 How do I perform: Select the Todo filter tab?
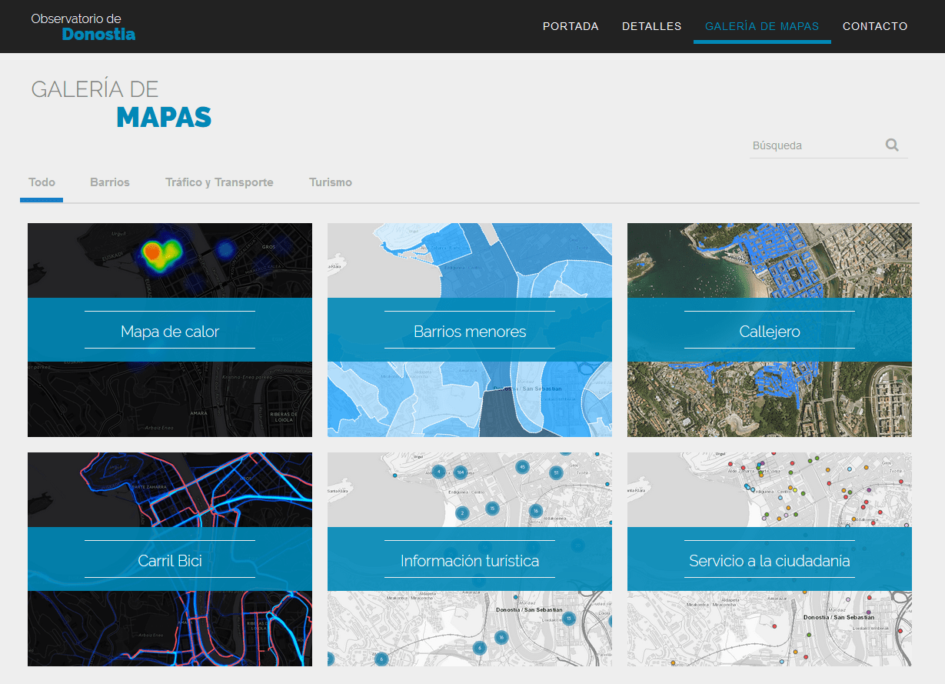[42, 183]
